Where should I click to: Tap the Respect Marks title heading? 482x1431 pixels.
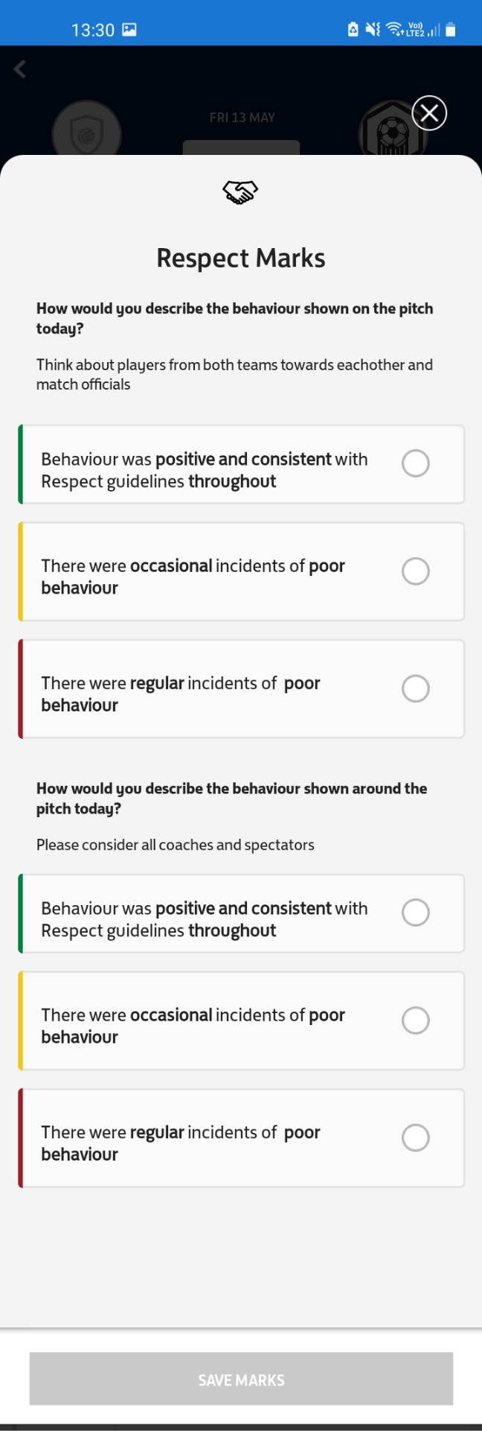coord(240,258)
